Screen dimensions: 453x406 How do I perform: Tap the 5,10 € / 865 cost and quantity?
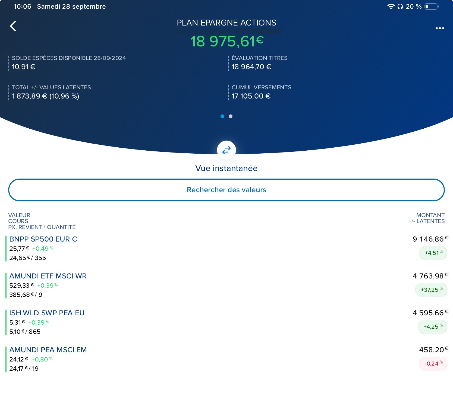[25, 332]
